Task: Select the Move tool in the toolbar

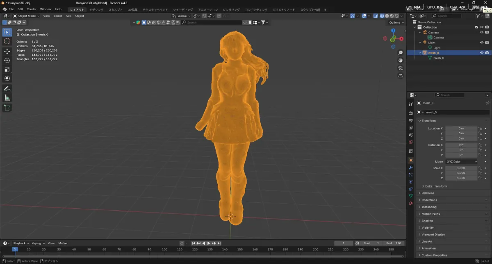Action: 7,51
